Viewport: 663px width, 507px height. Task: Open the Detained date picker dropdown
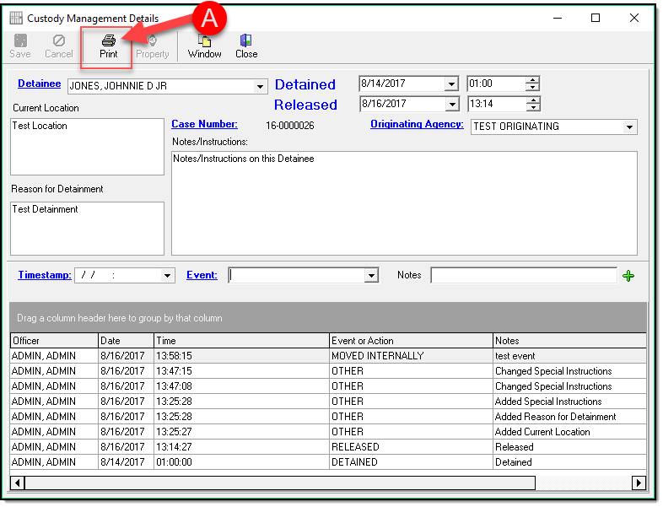point(451,84)
